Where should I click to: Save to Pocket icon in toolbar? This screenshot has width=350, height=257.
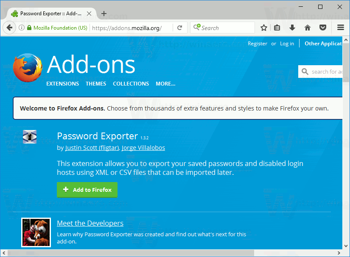click(323, 28)
